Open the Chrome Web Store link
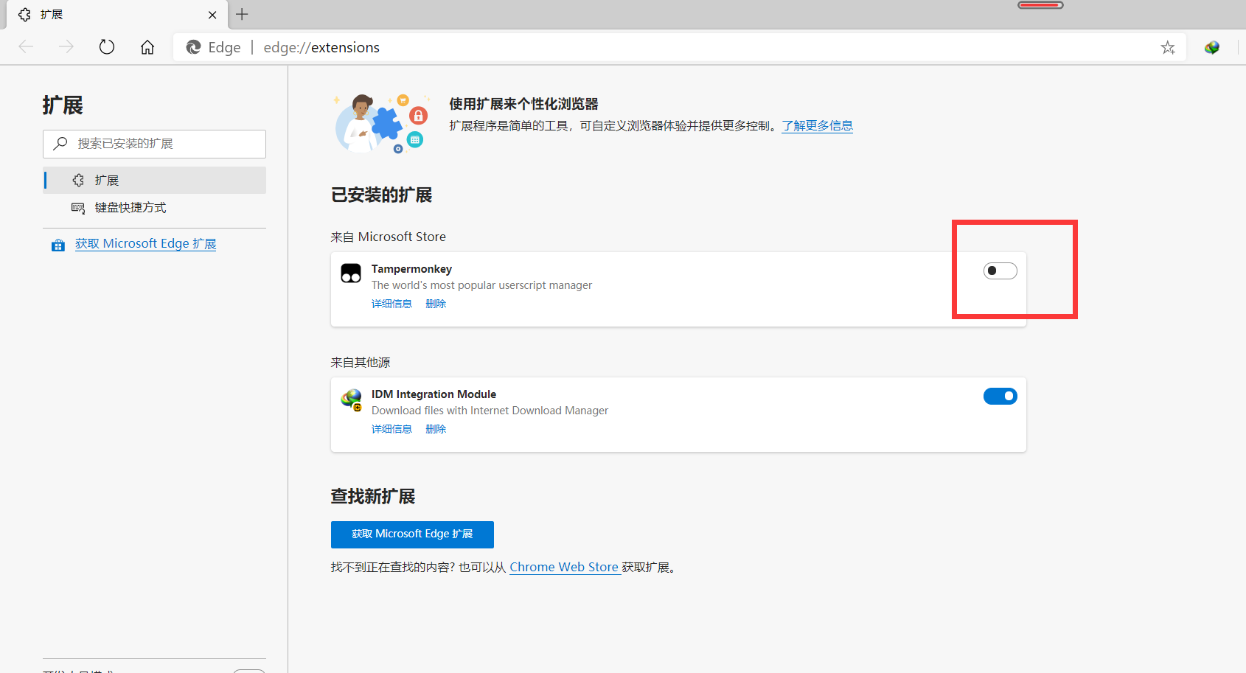 (x=565, y=568)
